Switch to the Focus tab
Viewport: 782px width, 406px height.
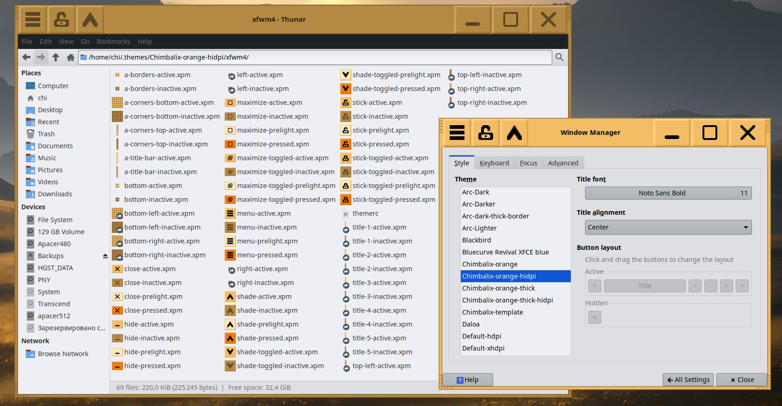click(x=528, y=163)
